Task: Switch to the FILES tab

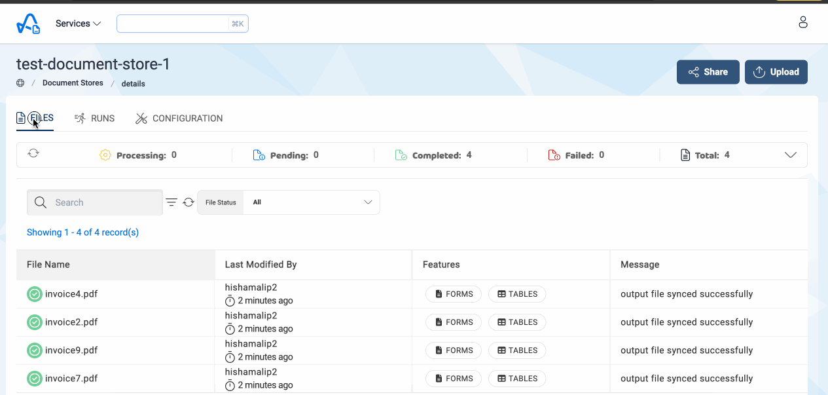Action: pyautogui.click(x=35, y=119)
